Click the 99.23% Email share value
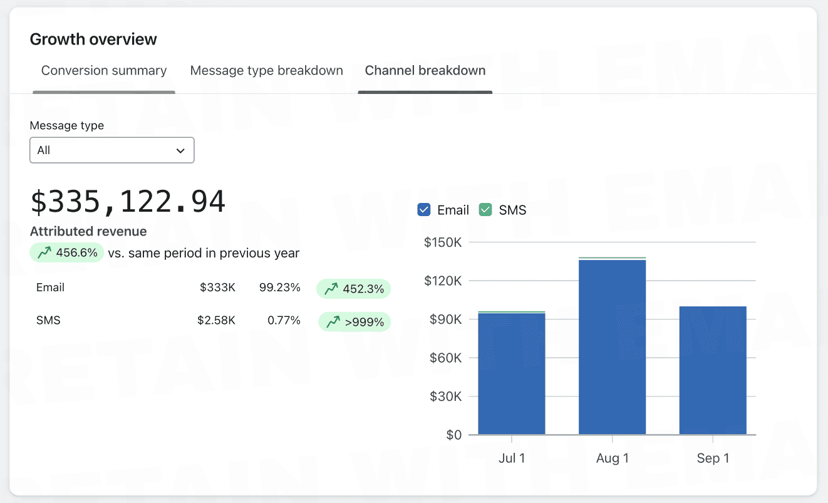828x503 pixels. coord(280,288)
